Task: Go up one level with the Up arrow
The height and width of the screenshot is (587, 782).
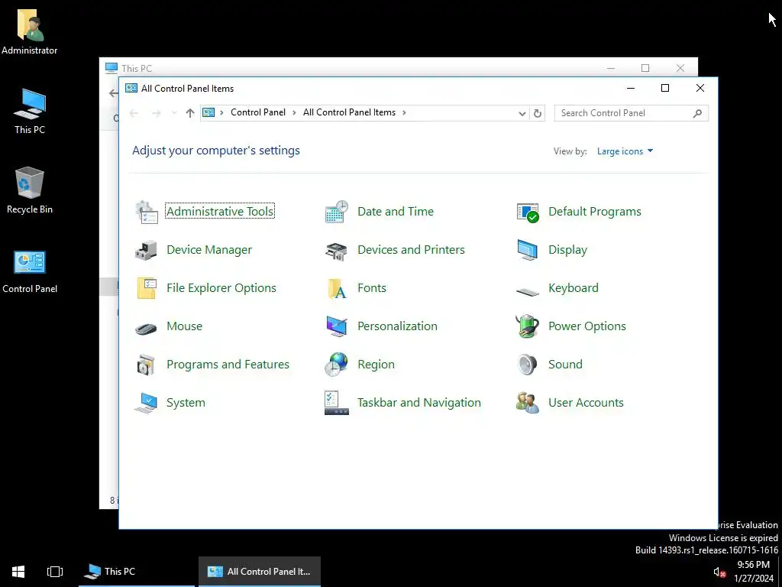Action: 190,113
